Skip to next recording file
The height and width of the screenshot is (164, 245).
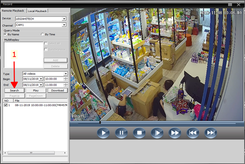(x=211, y=133)
